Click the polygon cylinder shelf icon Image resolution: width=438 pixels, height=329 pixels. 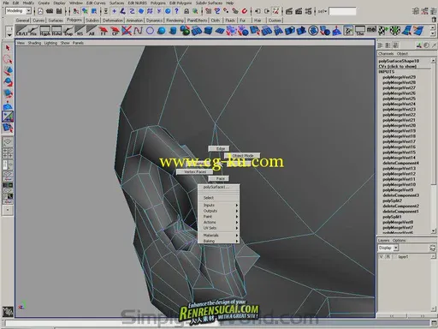(173, 30)
